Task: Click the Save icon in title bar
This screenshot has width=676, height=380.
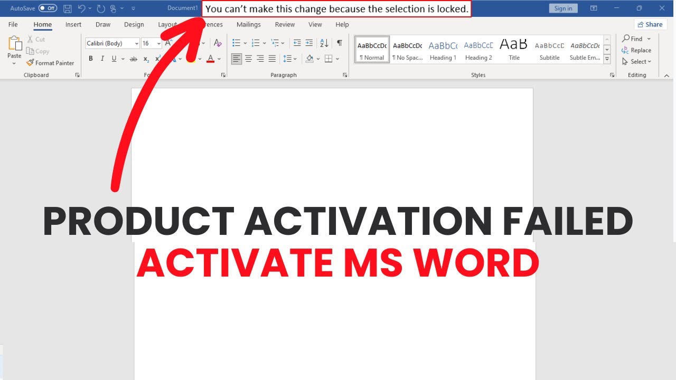Action: (68, 8)
